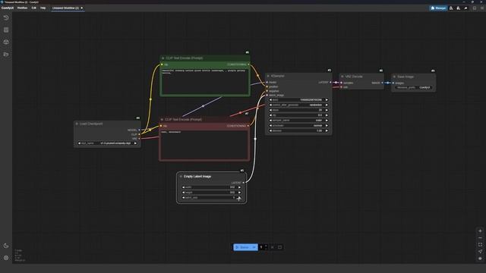Fit view to workflow icon

[x=480, y=244]
